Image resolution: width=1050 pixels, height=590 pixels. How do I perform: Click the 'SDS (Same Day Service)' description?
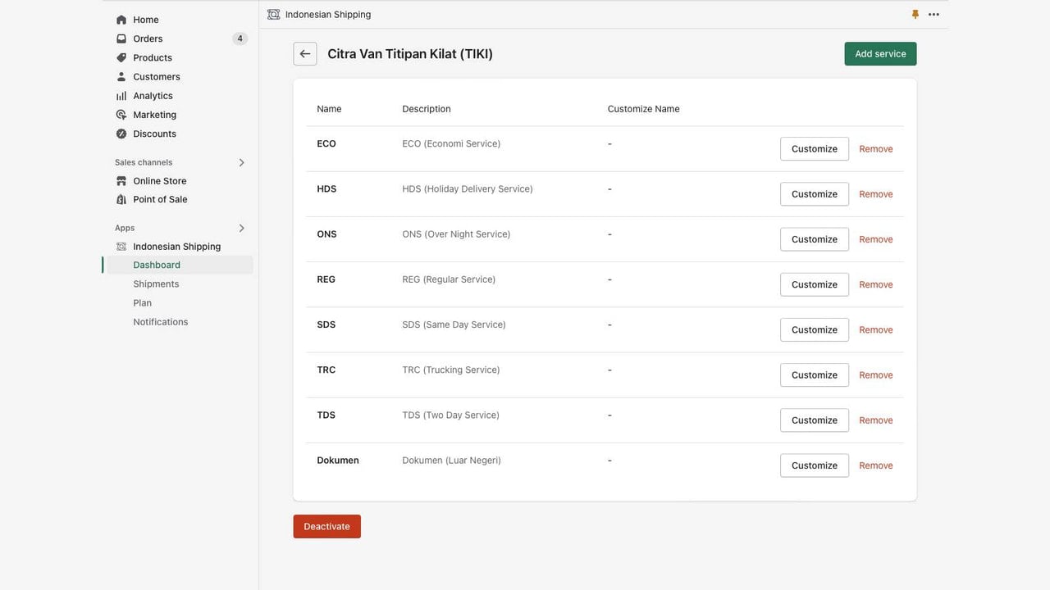454,324
